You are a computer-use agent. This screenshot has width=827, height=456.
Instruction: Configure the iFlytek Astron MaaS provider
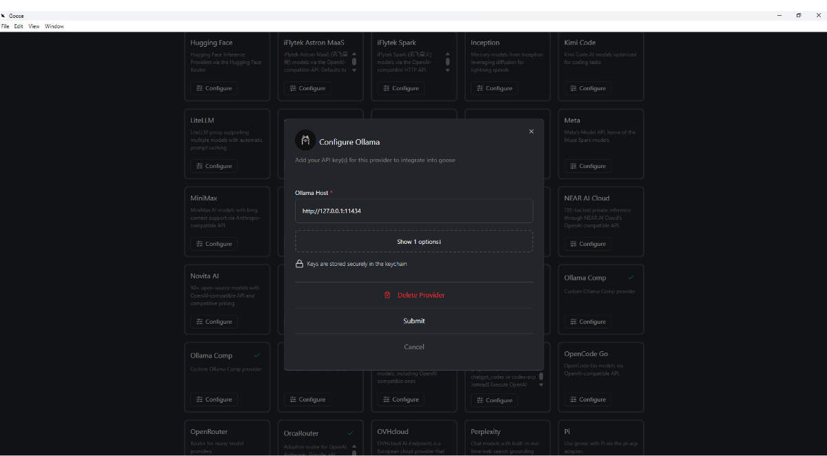pos(307,88)
